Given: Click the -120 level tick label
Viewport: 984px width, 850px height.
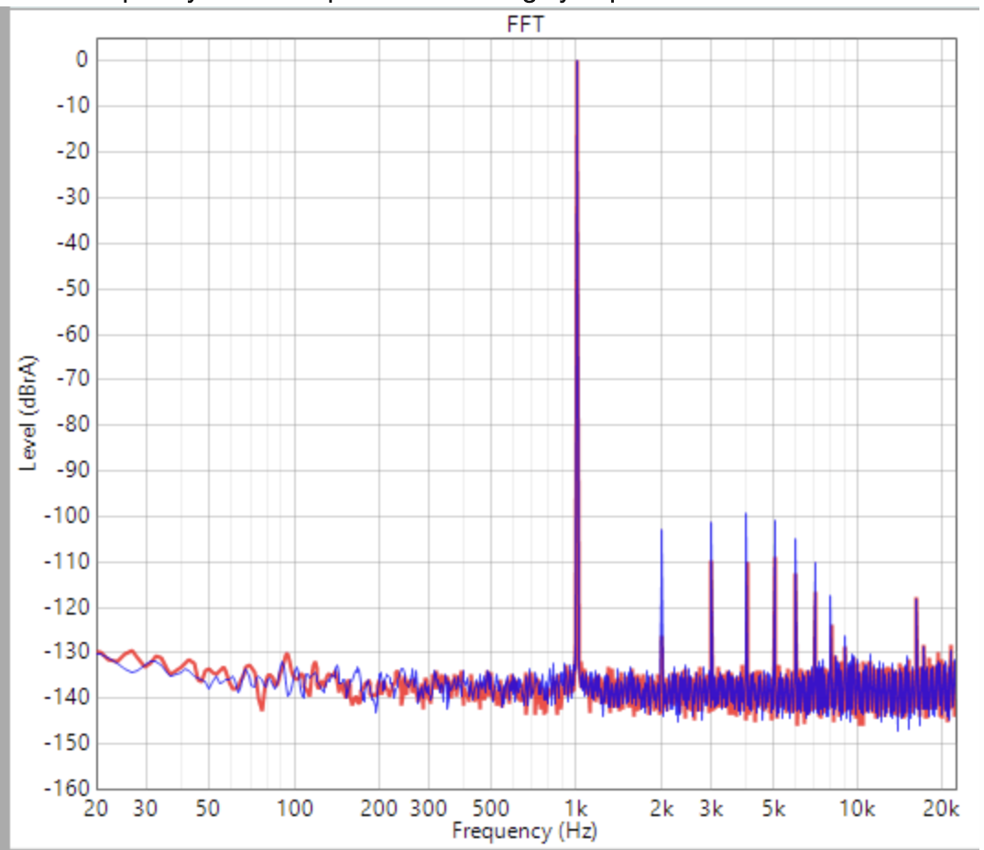Looking at the screenshot, I should click(68, 607).
